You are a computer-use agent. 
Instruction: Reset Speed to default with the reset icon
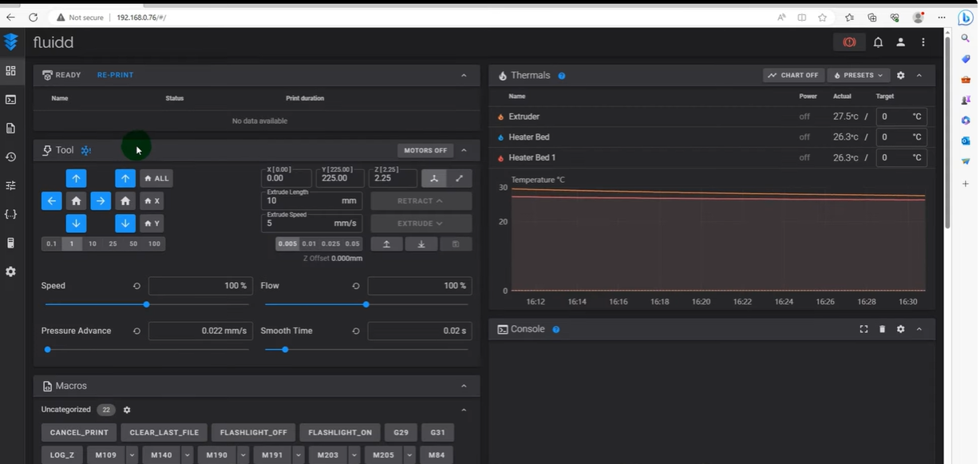136,286
